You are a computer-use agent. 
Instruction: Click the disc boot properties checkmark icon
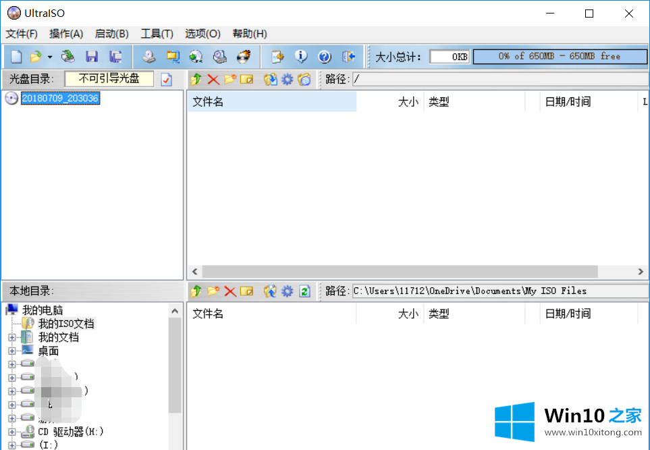tap(166, 79)
